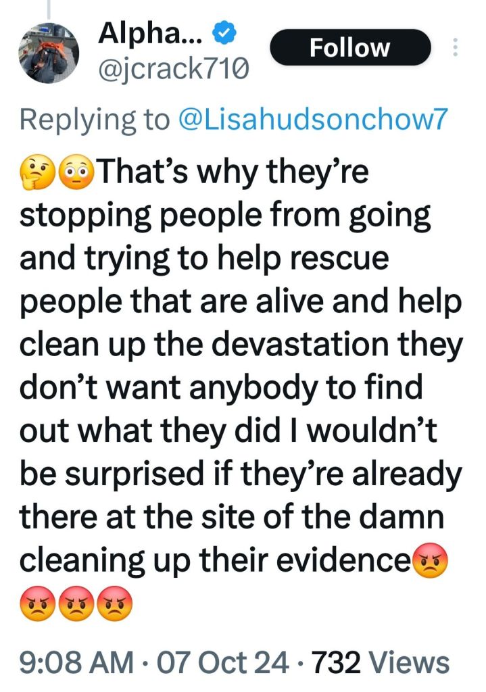Click the Replying to label
The height and width of the screenshot is (692, 486).
click(95, 120)
